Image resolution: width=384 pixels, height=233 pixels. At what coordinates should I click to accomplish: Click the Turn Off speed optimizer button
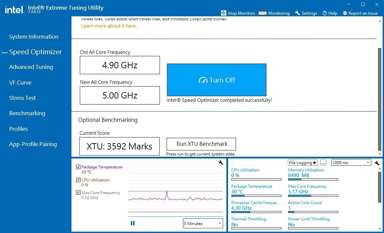click(x=216, y=80)
